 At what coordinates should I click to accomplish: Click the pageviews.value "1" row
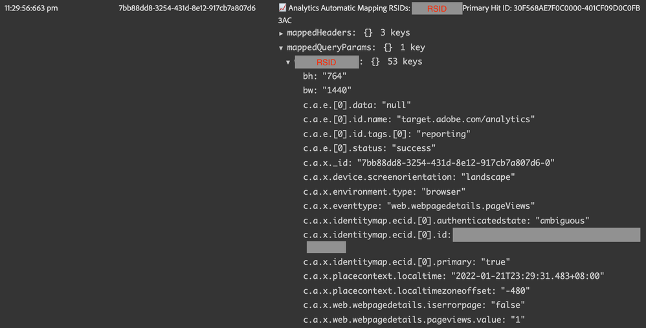coord(414,320)
